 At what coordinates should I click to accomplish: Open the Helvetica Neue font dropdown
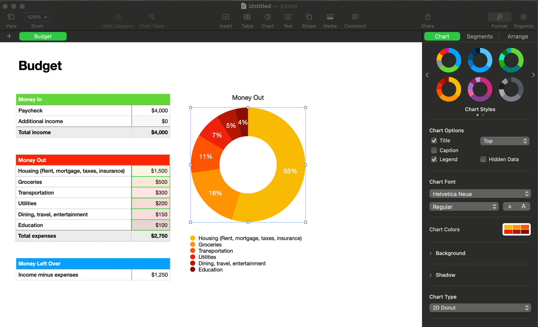click(480, 194)
